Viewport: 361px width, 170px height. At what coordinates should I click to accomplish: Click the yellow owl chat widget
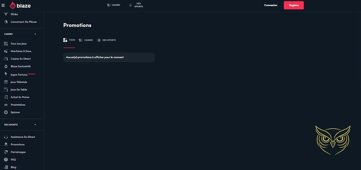pyautogui.click(x=333, y=140)
